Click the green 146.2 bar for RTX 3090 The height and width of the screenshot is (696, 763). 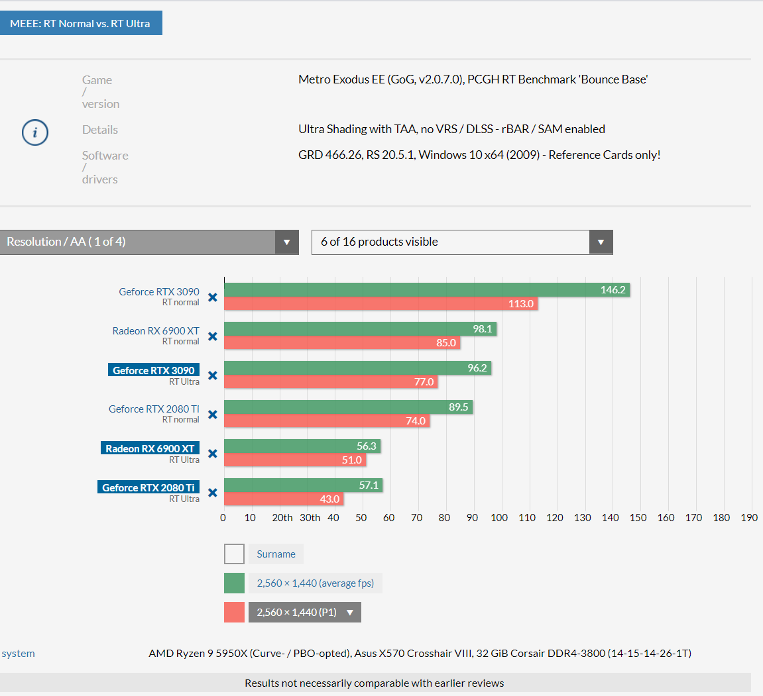pyautogui.click(x=427, y=289)
